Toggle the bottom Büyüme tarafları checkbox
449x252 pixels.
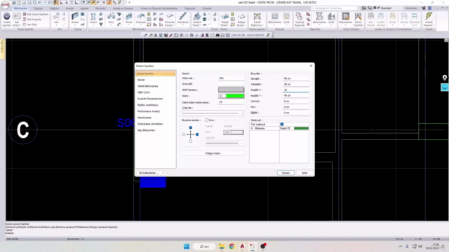(x=190, y=141)
